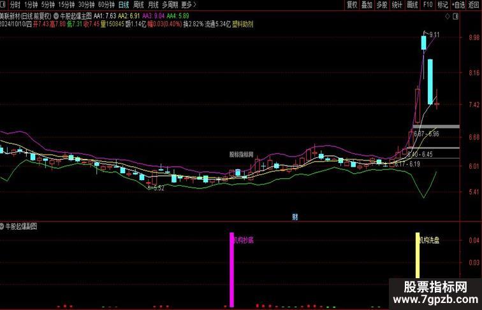Click the 牛股起爆副图 sub-chart settings icon
The width and height of the screenshot is (482, 310).
pyautogui.click(x=2, y=227)
